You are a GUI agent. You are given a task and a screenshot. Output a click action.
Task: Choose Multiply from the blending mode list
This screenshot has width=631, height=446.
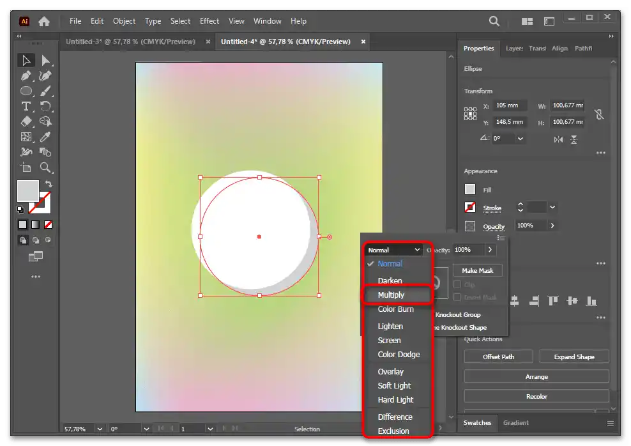[x=391, y=295]
